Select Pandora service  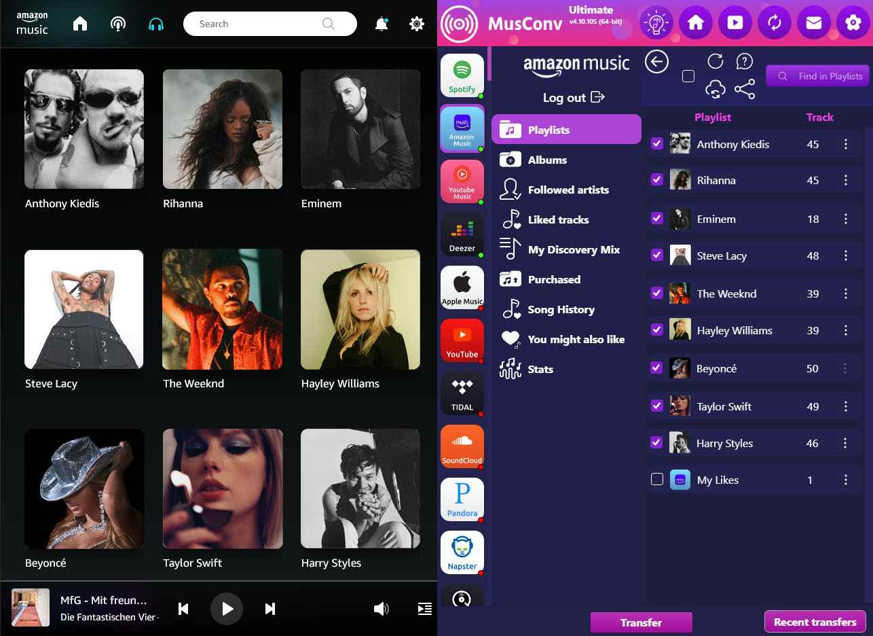462,499
